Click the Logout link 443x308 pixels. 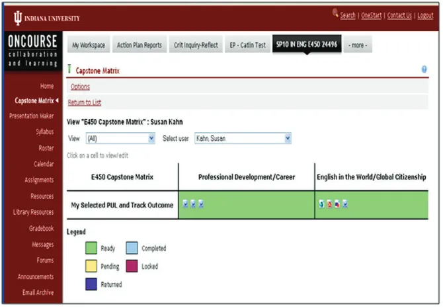pyautogui.click(x=426, y=15)
